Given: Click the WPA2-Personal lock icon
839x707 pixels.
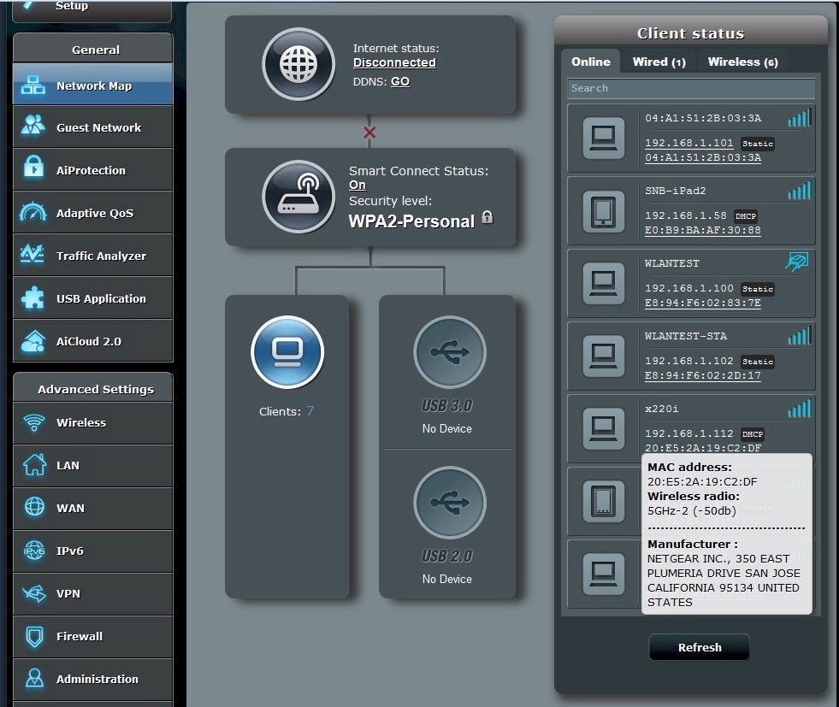Looking at the screenshot, I should tap(487, 217).
